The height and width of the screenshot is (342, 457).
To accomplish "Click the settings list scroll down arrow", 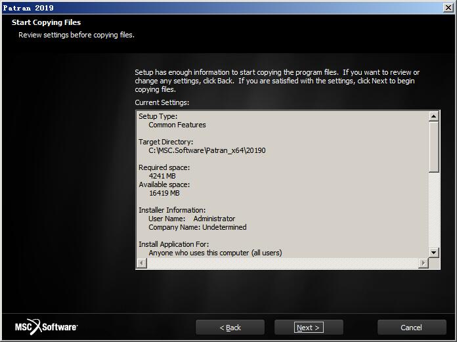I will [x=433, y=253].
